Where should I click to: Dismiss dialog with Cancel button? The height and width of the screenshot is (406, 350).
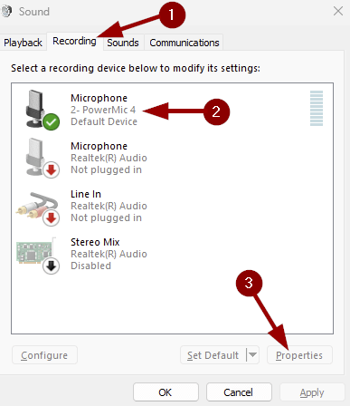(x=239, y=392)
